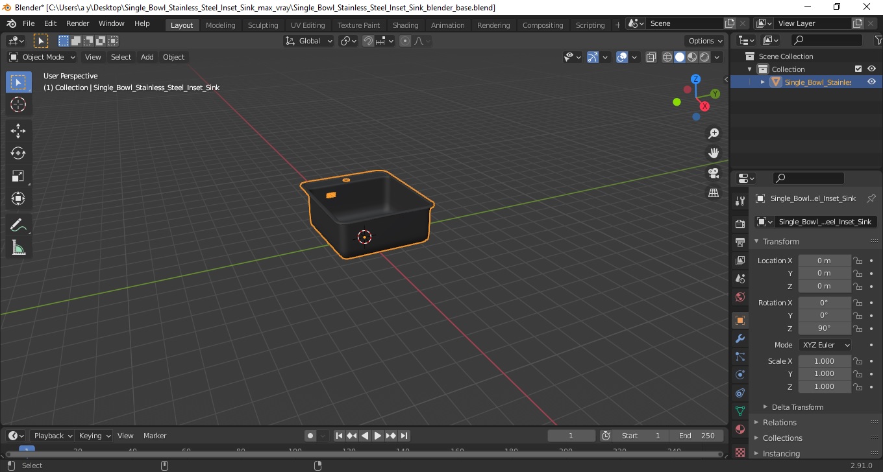Screen dimensions: 883x472
Task: Toggle Show Gizmo button in header
Action: point(593,57)
